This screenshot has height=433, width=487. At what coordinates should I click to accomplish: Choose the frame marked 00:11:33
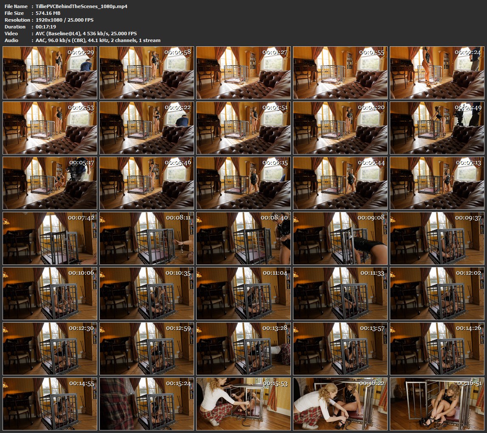click(x=341, y=293)
